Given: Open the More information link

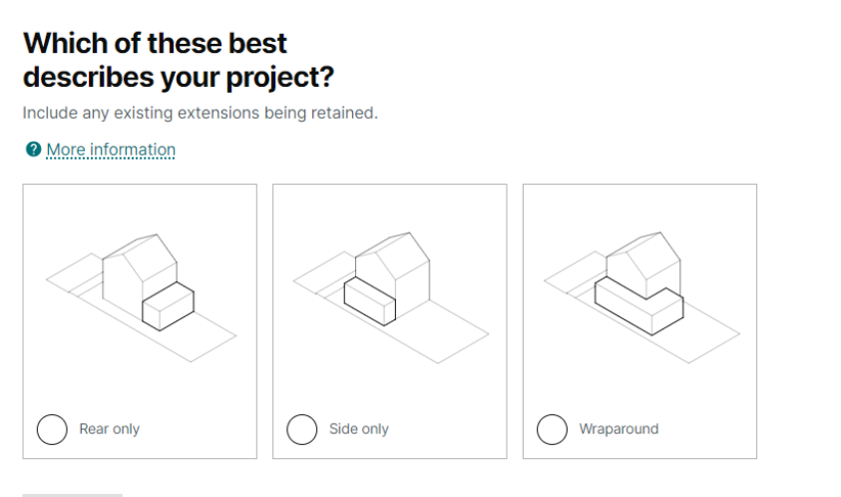Looking at the screenshot, I should [111, 150].
